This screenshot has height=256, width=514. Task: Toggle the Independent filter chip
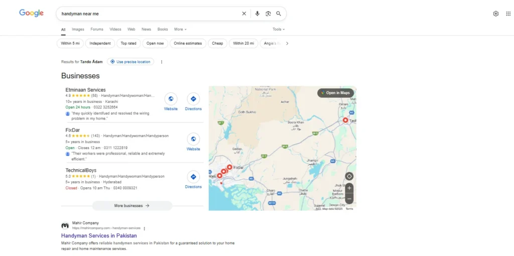click(x=100, y=43)
